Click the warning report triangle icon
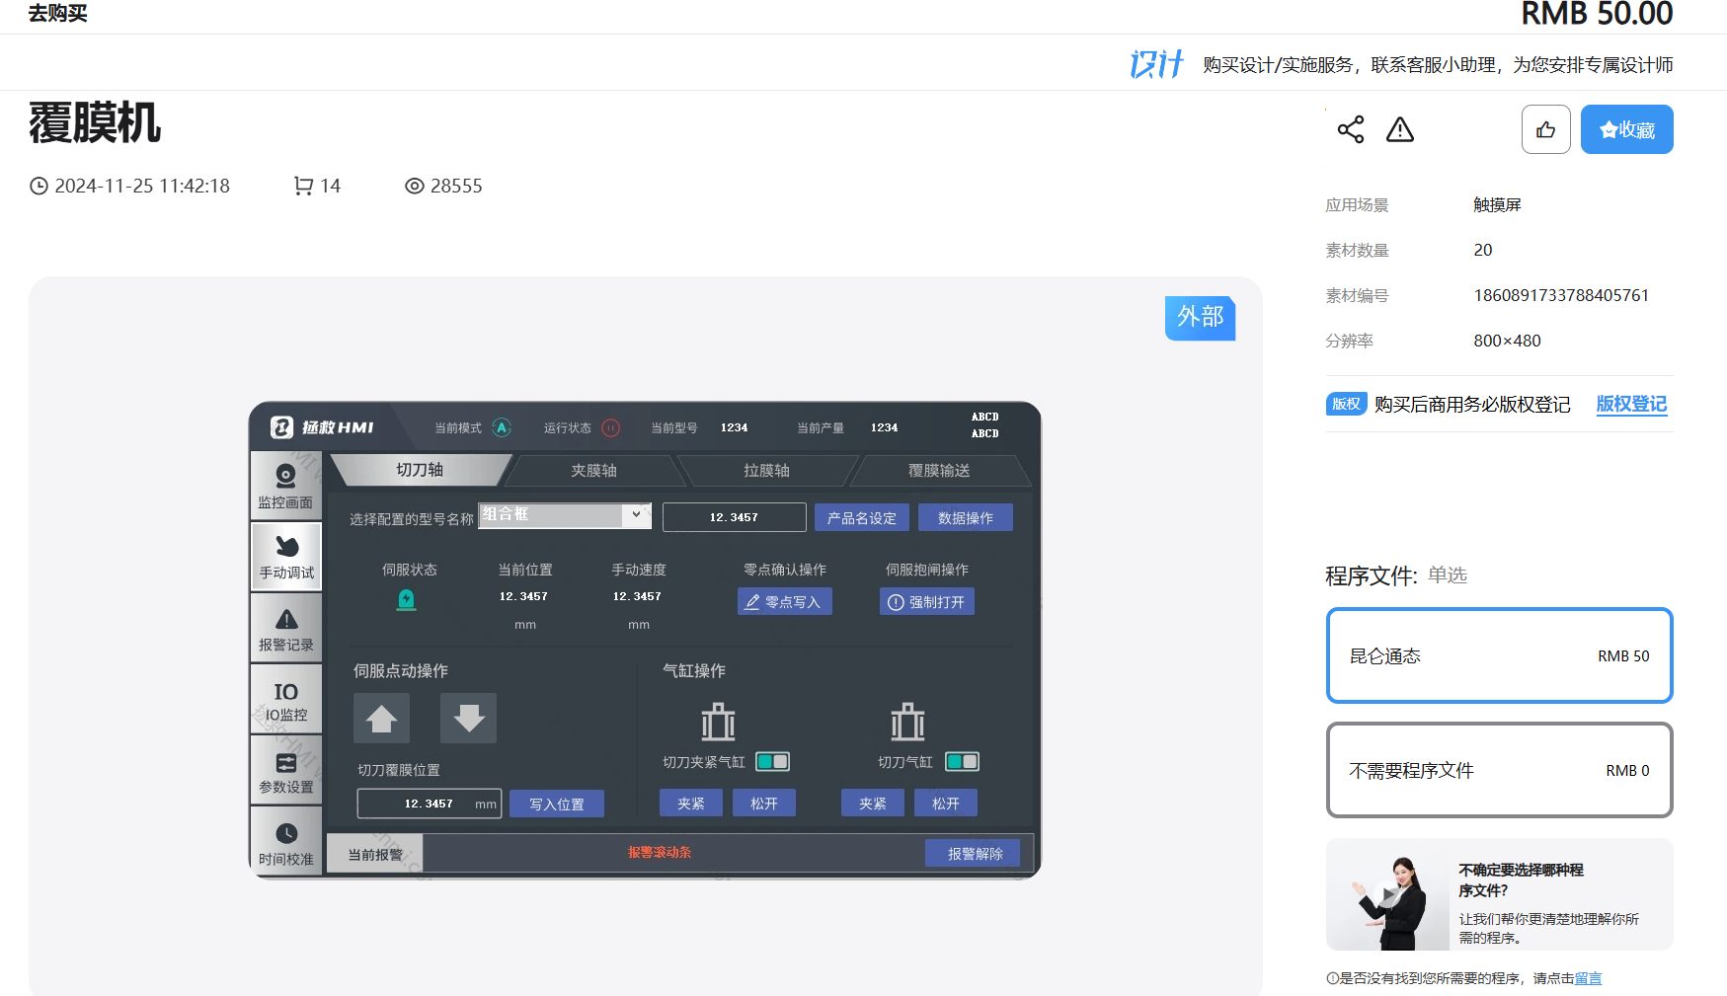Image resolution: width=1727 pixels, height=996 pixels. point(1399,130)
